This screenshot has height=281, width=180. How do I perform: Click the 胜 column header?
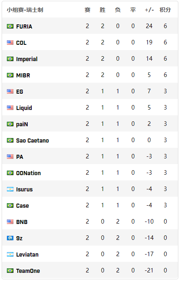[102, 10]
